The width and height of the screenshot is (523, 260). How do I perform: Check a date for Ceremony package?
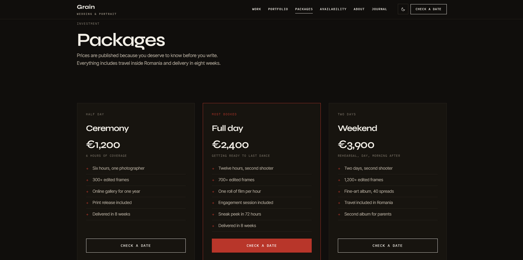coord(136,246)
